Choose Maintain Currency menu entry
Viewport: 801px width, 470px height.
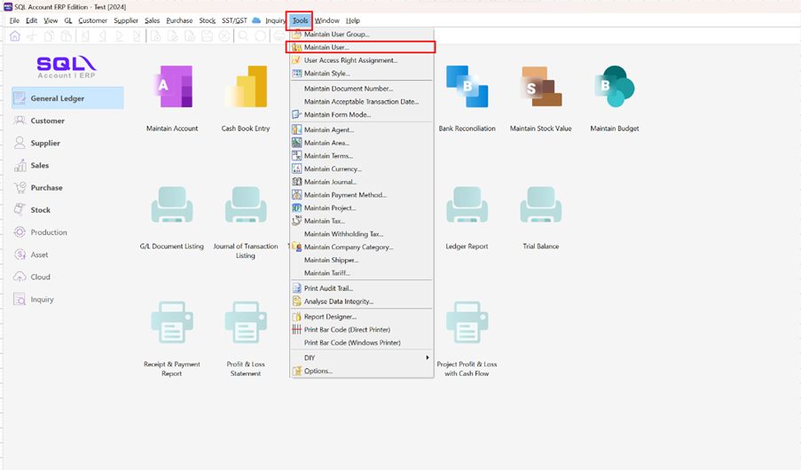(333, 168)
